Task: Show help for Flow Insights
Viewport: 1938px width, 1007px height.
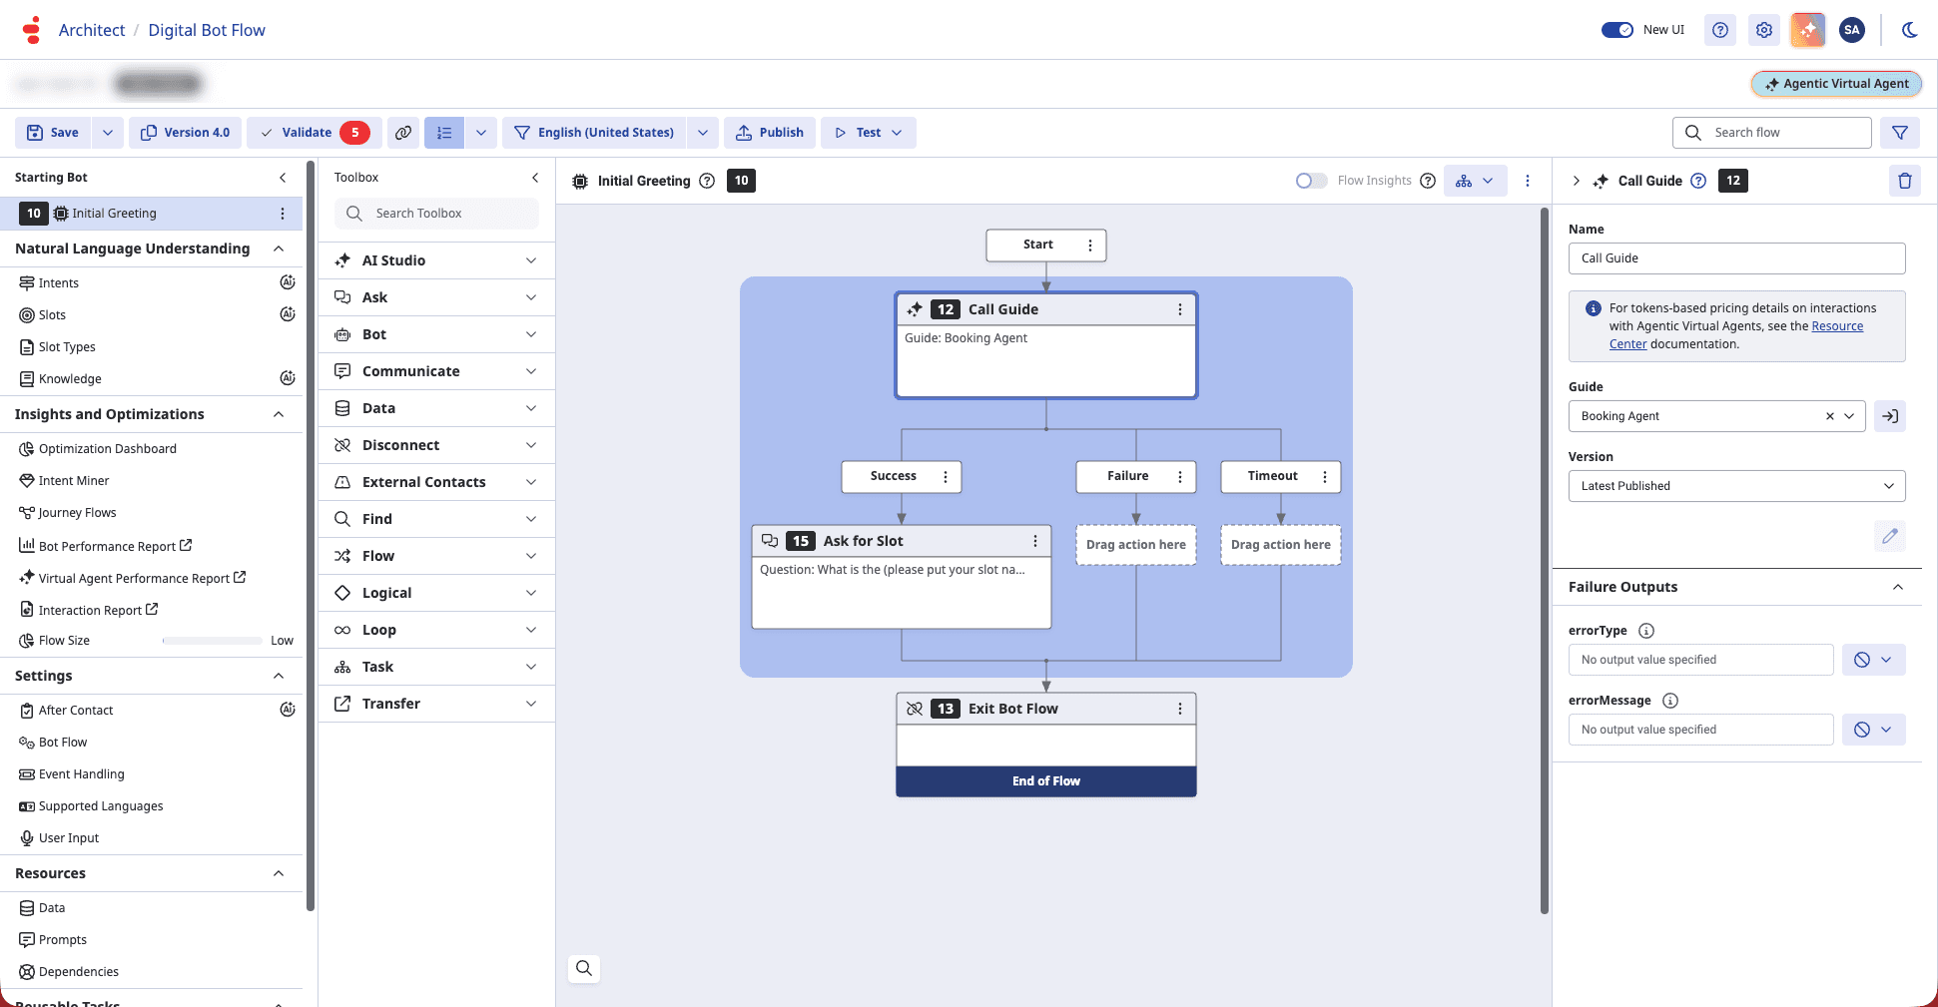Action: 1428,181
